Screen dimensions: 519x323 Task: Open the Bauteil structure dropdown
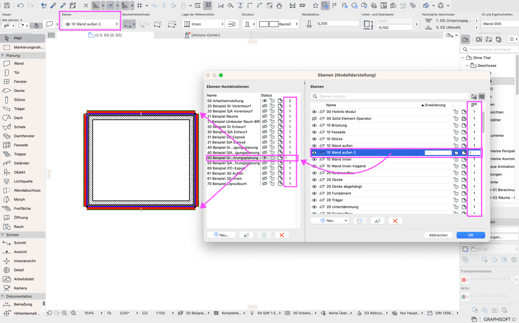tap(278, 24)
